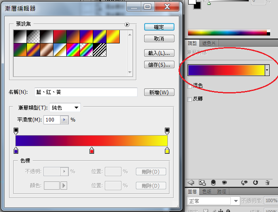Viewport: 278px width, 212px height.
Task: Open the presets flyout menu arrow
Action: (x=127, y=24)
